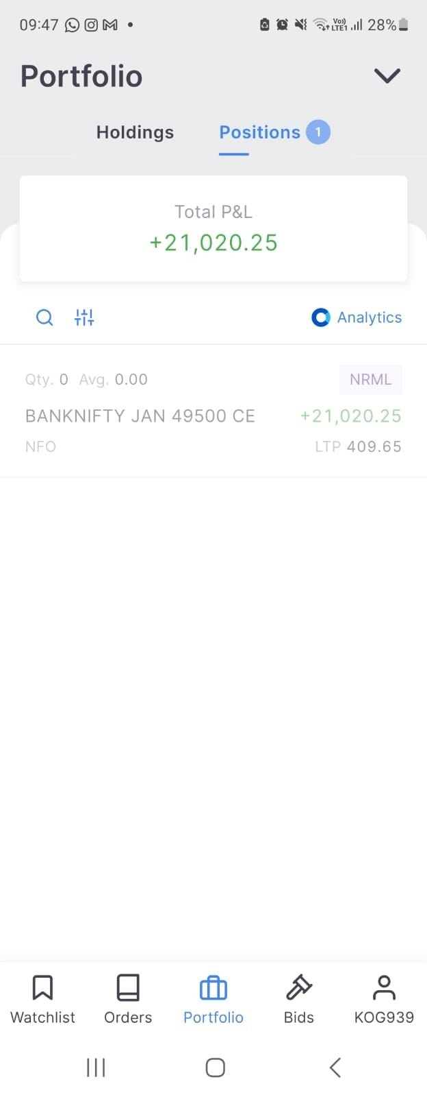Select the Portfolio briefcase icon

click(213, 989)
